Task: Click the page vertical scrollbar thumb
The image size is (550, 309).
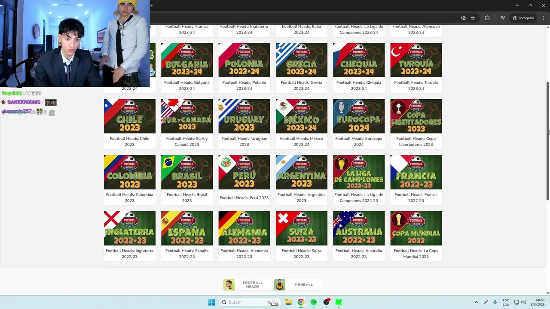Action: pyautogui.click(x=548, y=140)
